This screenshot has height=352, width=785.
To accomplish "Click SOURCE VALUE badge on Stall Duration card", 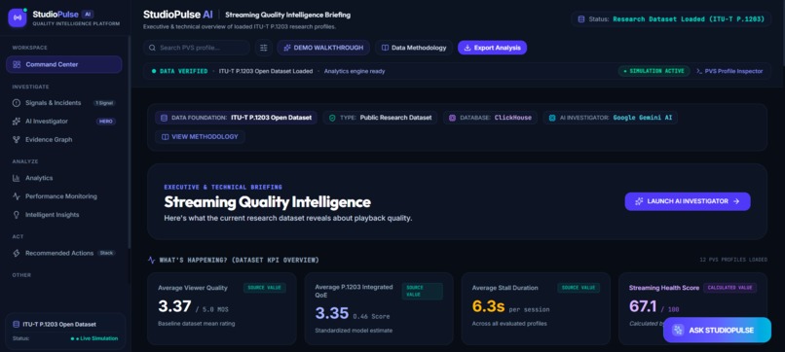I will pyautogui.click(x=579, y=288).
